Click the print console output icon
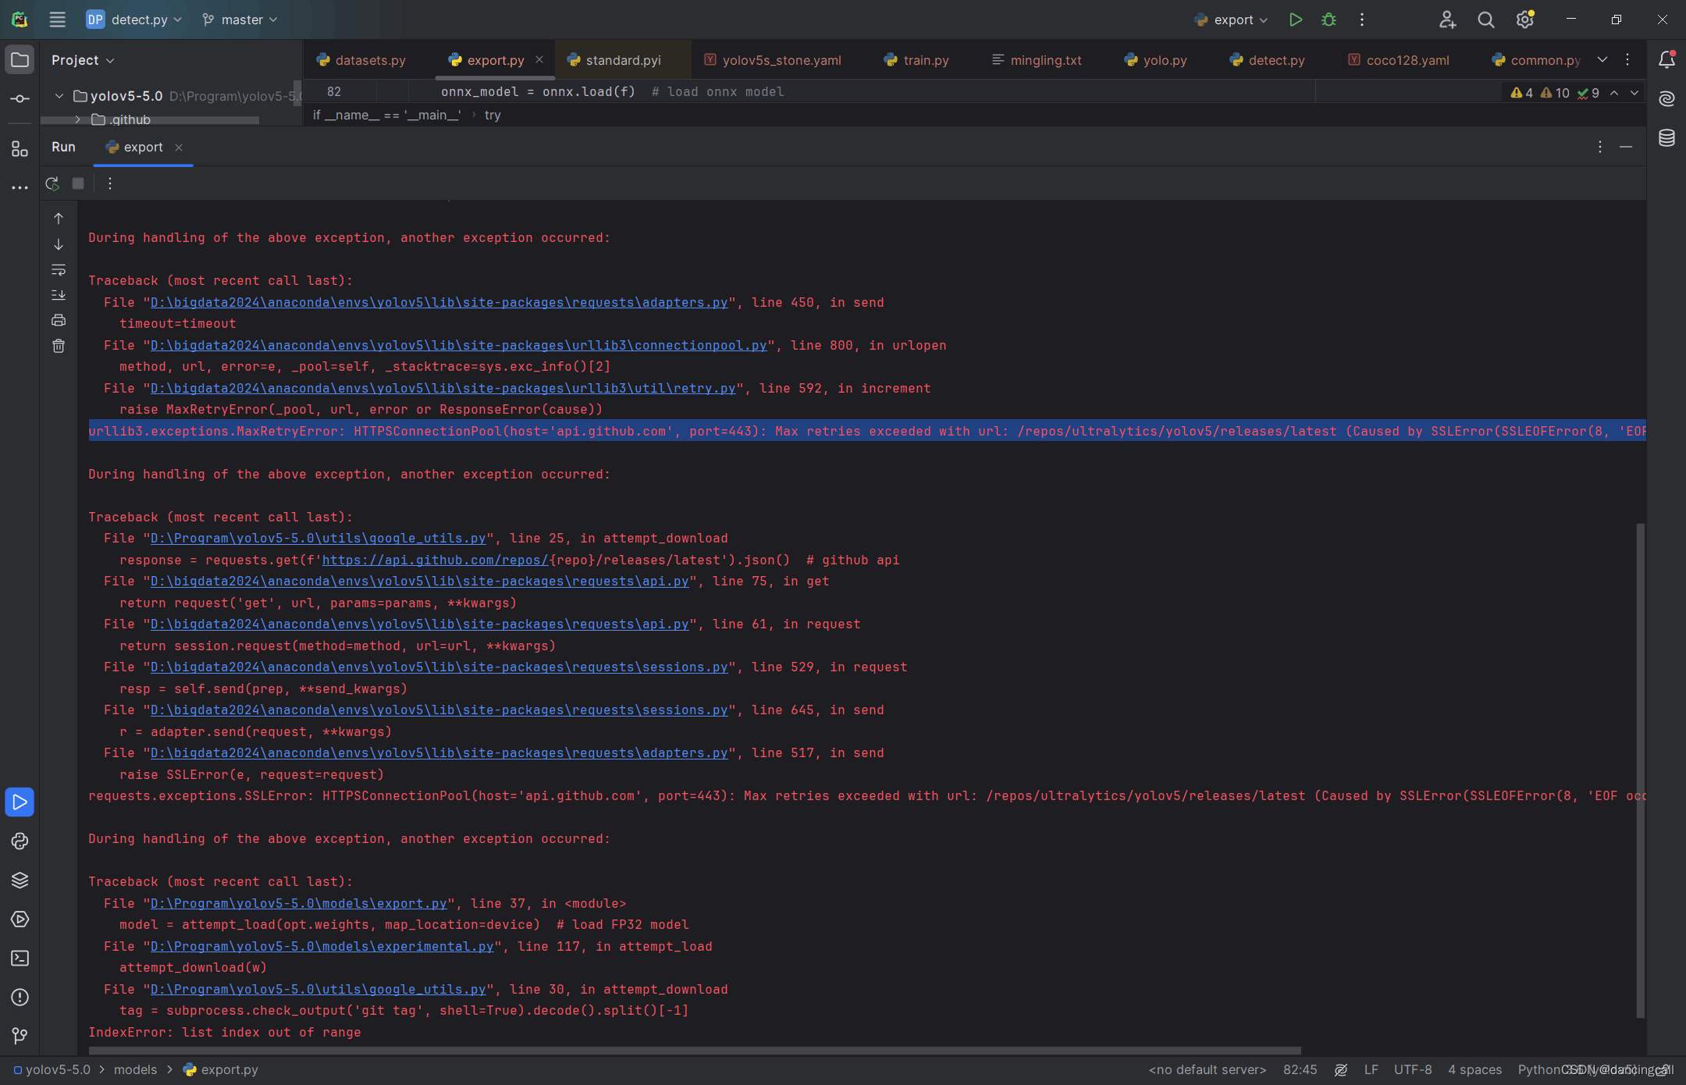The image size is (1686, 1085). pos(59,320)
